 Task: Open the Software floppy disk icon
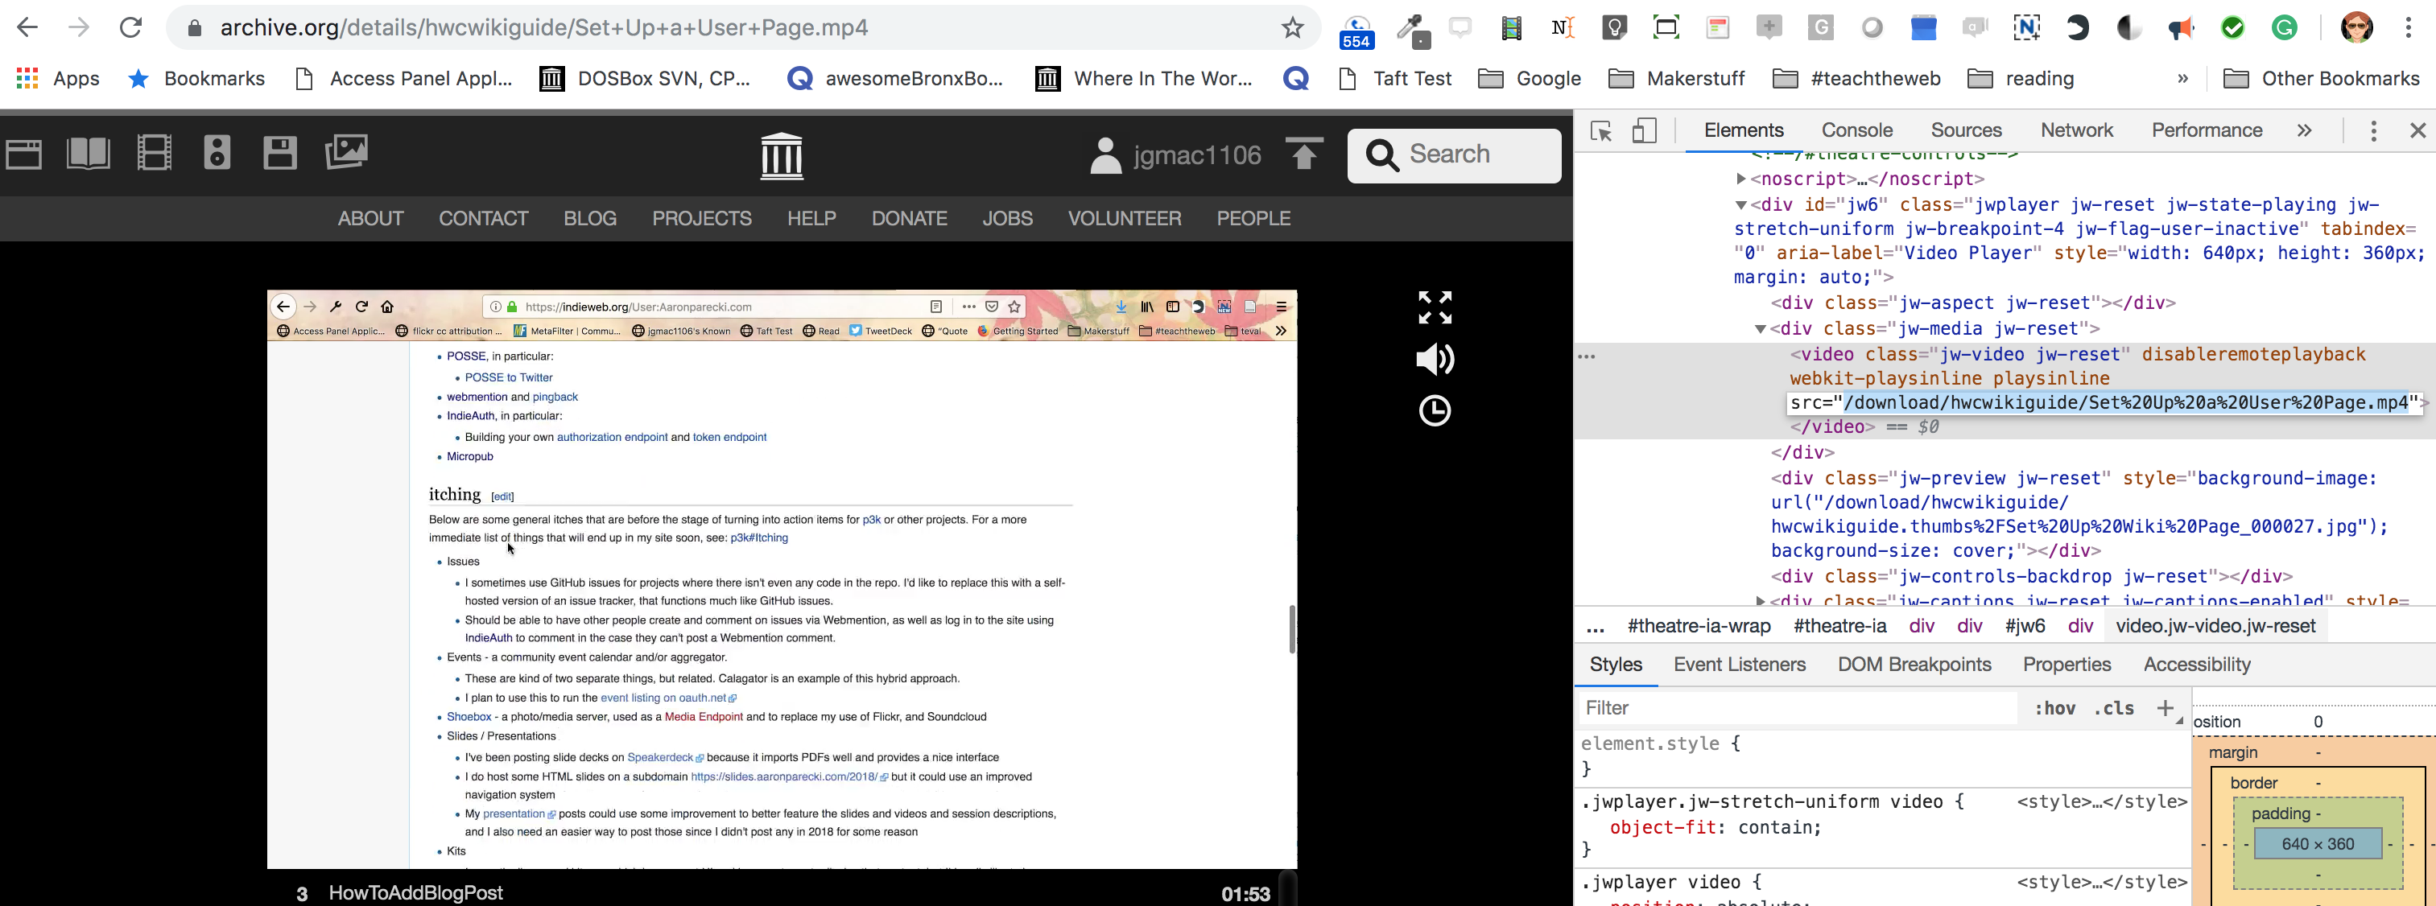point(280,153)
